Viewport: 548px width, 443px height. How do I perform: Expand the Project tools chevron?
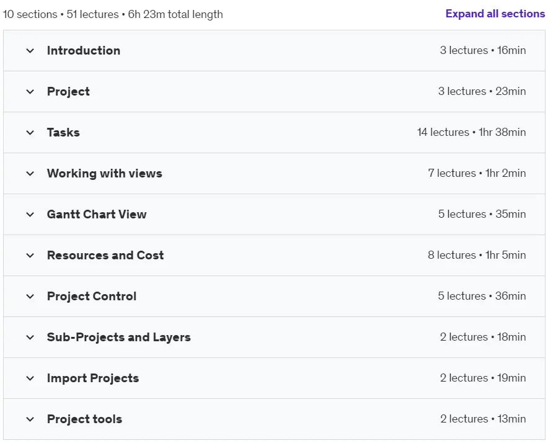30,419
